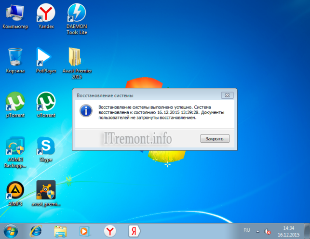Click the muted volume tray icon
Viewport: 310px width, 239px height.
[267, 231]
